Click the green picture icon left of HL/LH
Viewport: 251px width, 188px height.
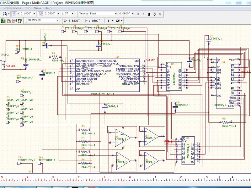click(x=3, y=21)
